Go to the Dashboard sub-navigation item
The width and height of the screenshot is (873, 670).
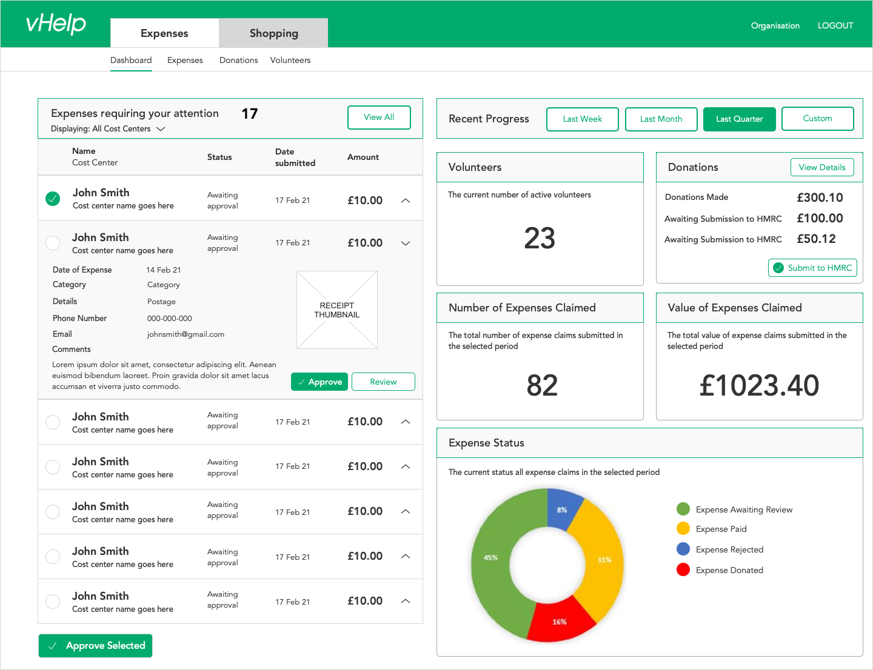tap(131, 60)
